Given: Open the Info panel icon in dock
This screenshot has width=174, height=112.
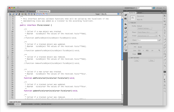Looking at the screenshot, I should (126, 28).
